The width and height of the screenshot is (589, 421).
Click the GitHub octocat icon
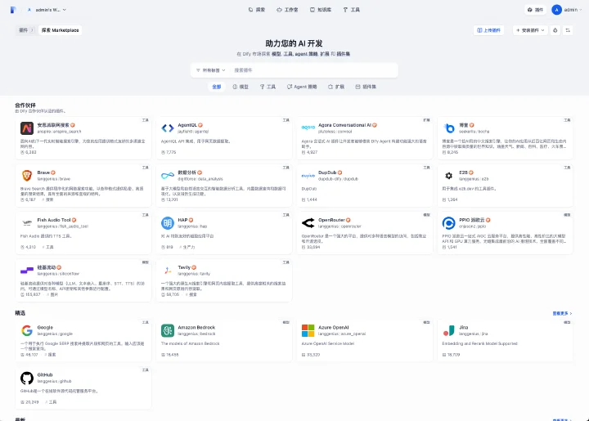click(x=27, y=378)
